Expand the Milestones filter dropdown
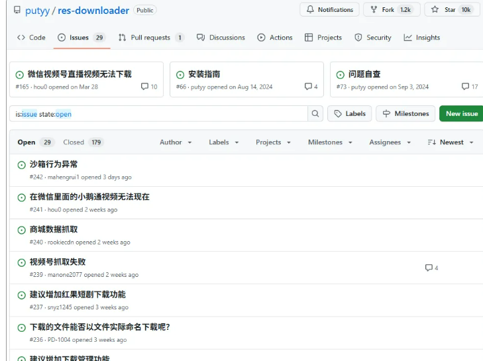The width and height of the screenshot is (483, 361). click(x=330, y=142)
